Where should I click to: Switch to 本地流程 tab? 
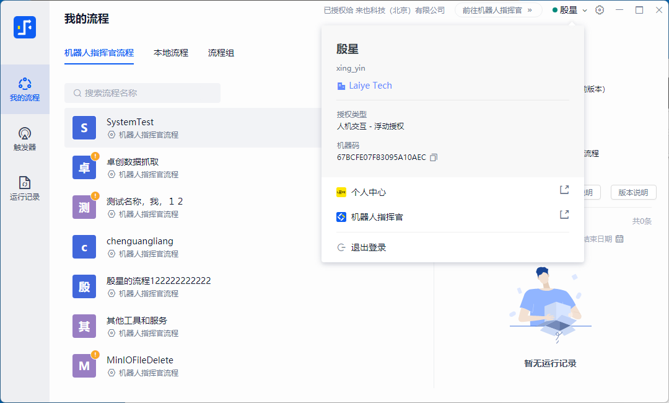point(171,53)
